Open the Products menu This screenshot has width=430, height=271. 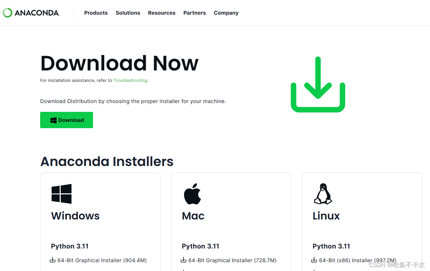(96, 13)
